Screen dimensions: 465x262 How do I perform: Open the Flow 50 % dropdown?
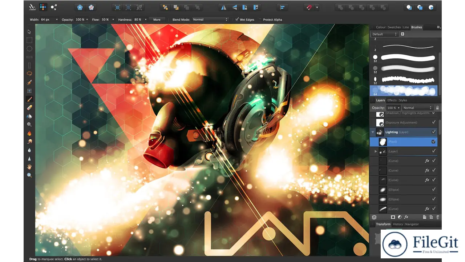[x=113, y=20]
